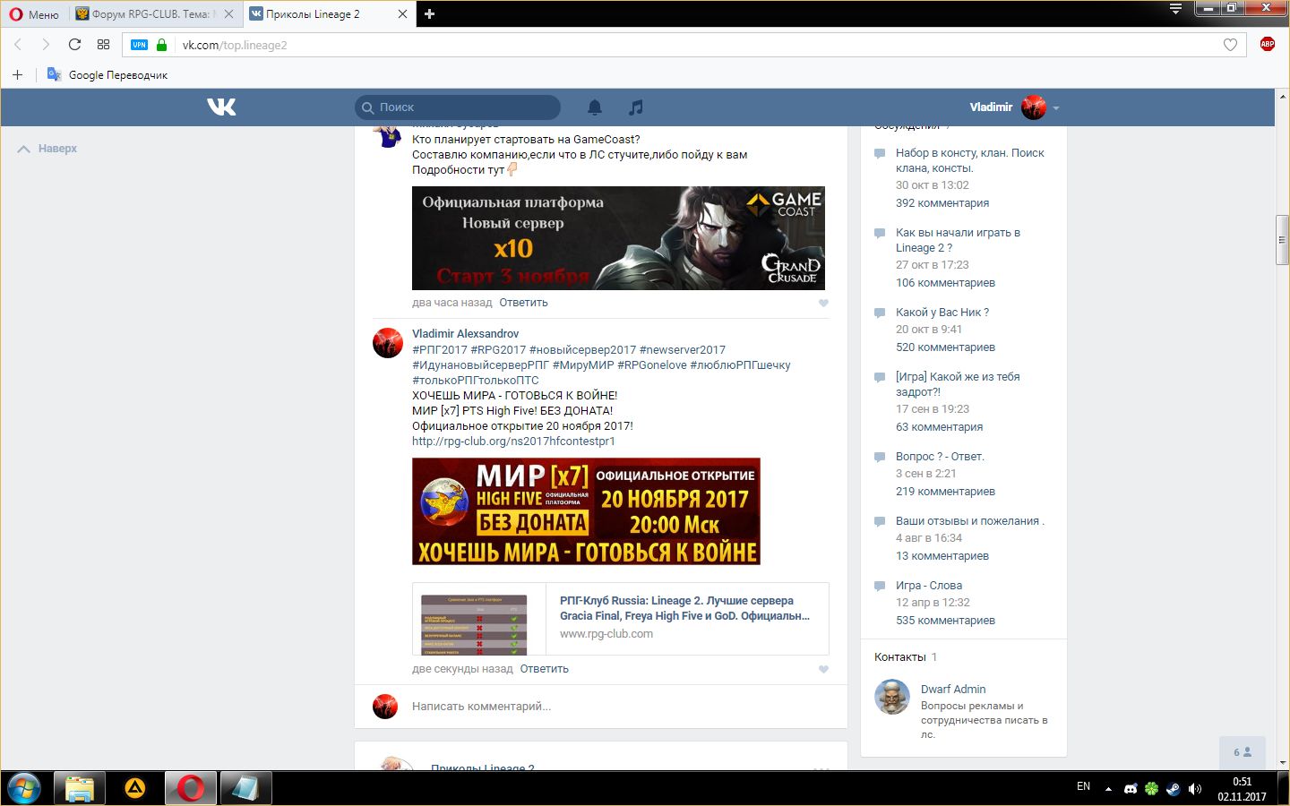Like the GameCoast comment with heart
This screenshot has width=1290, height=806.
[823, 303]
